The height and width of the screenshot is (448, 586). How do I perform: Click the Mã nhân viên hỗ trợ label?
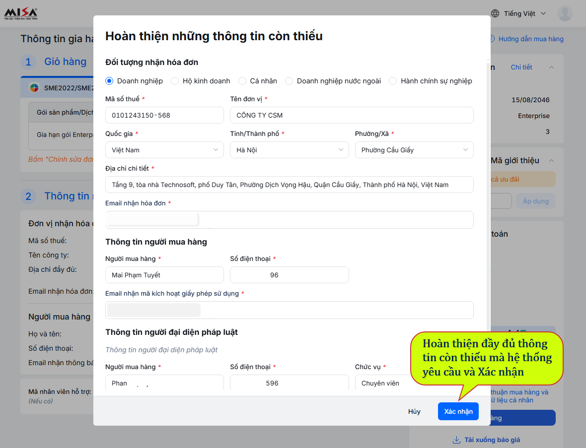[x=60, y=391]
